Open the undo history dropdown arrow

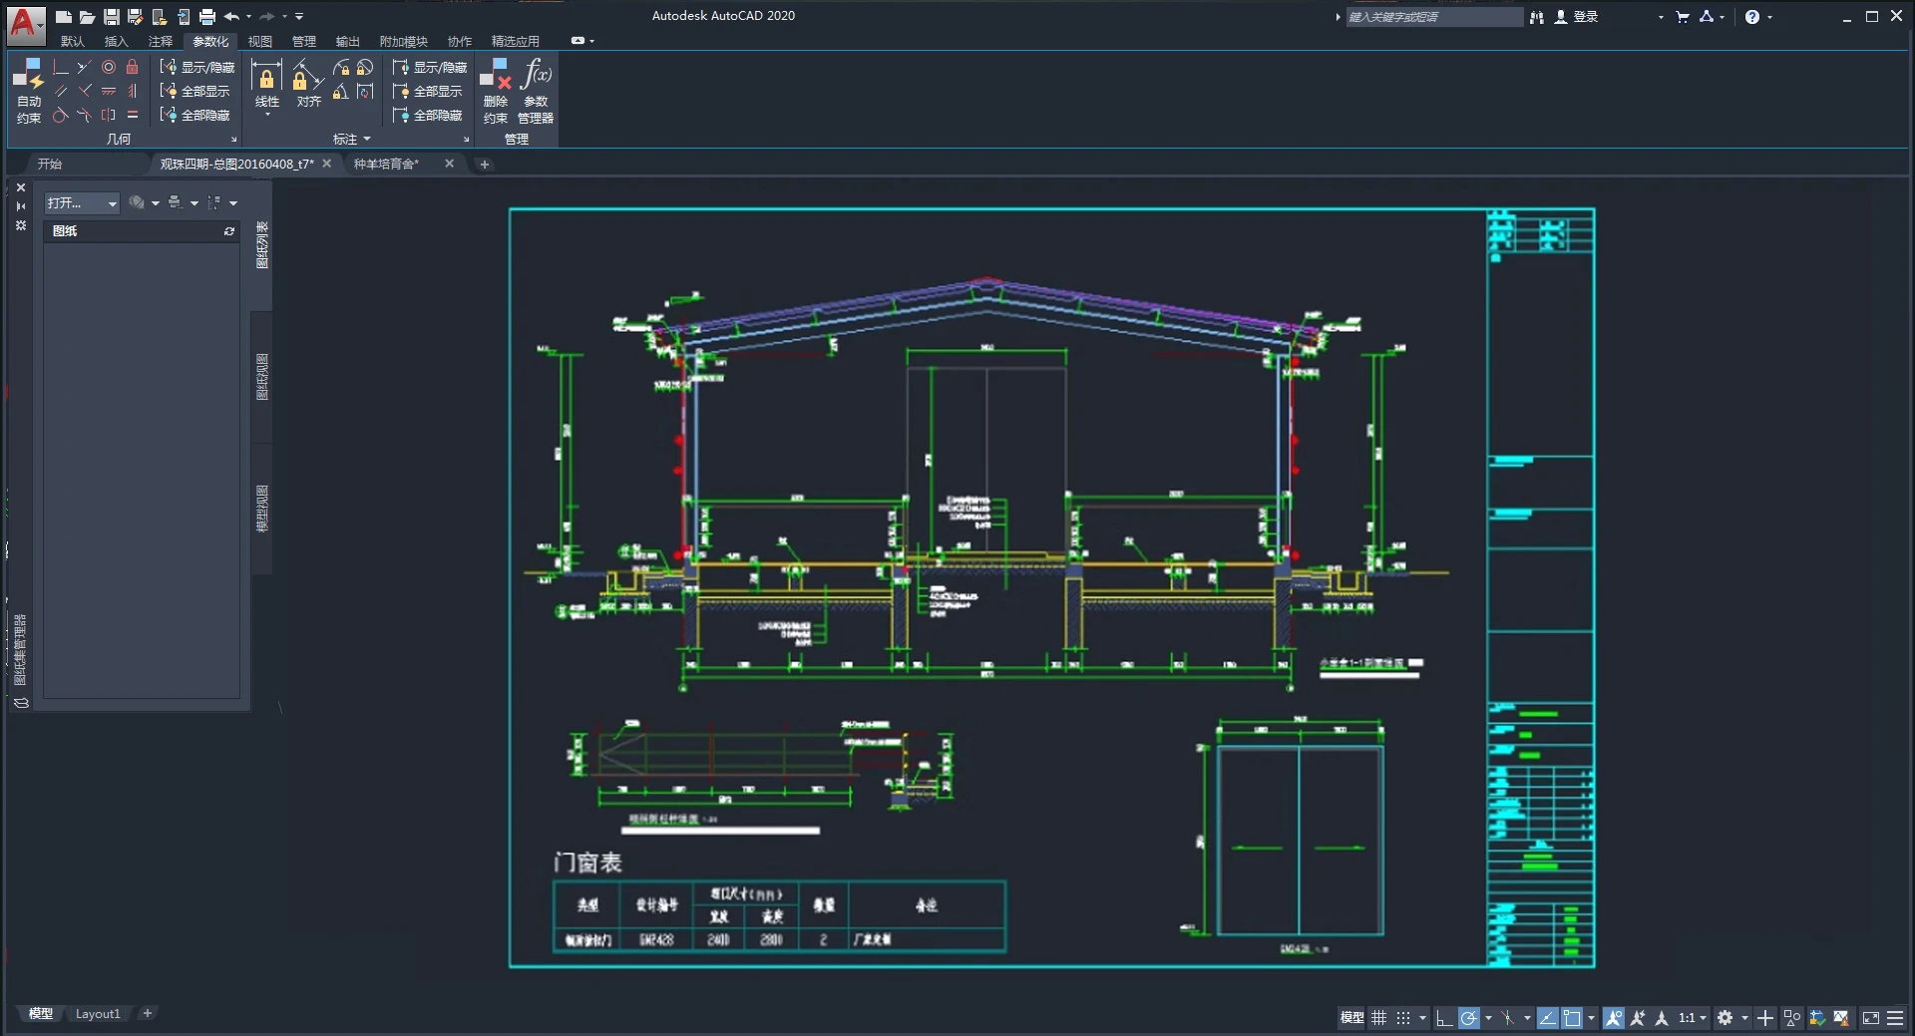tap(248, 17)
